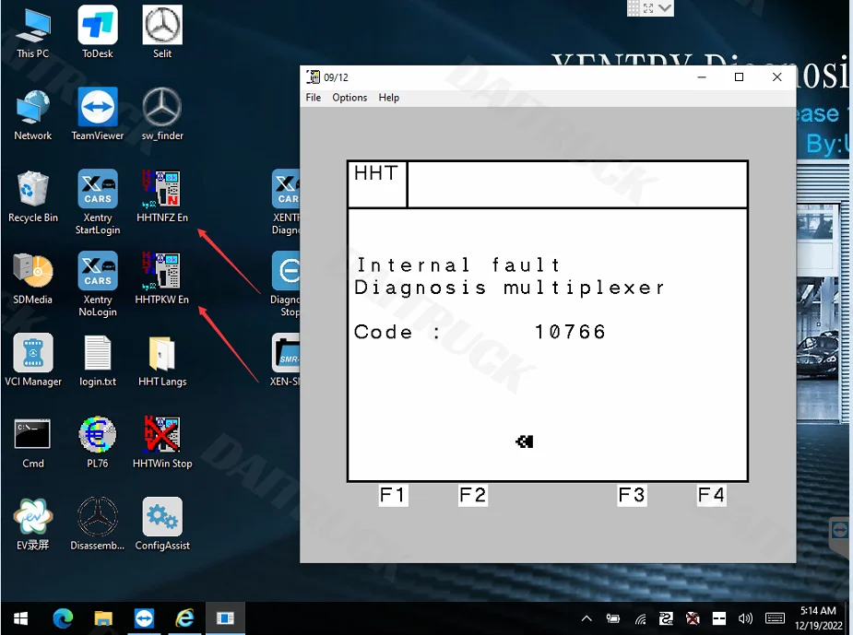Open the Recycle Bin
The height and width of the screenshot is (635, 853).
(x=32, y=197)
